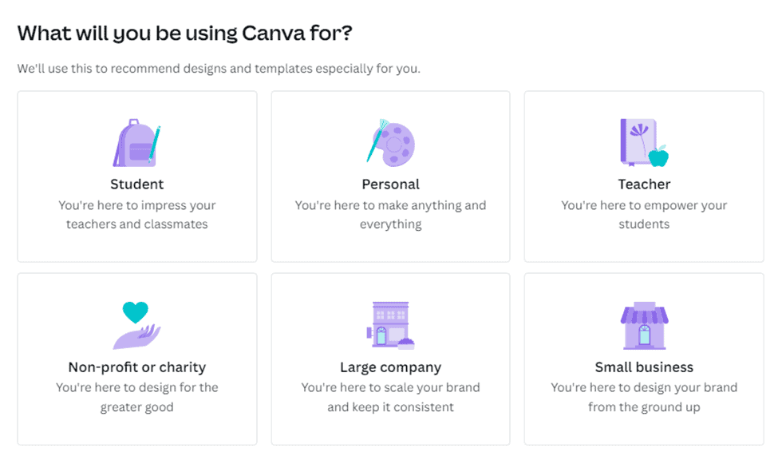Click the Personal paint palette icon
The image size is (778, 460).
(390, 143)
